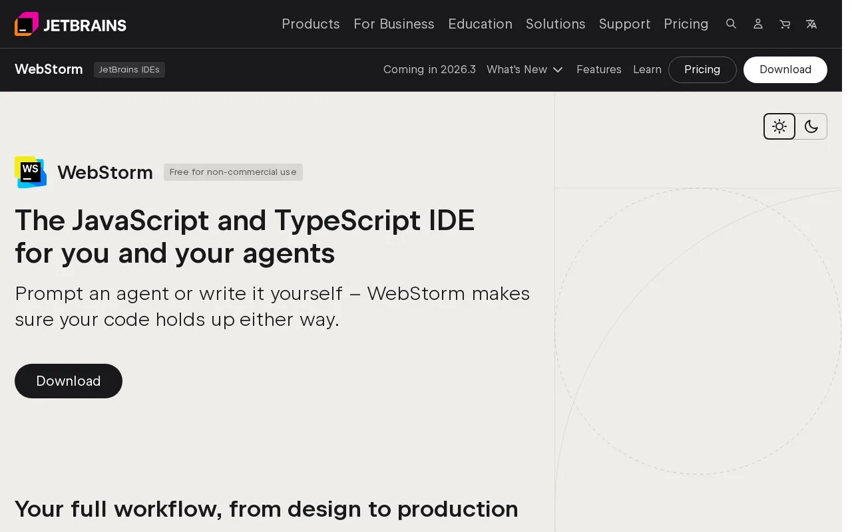Expand the What's New dropdown

[525, 70]
